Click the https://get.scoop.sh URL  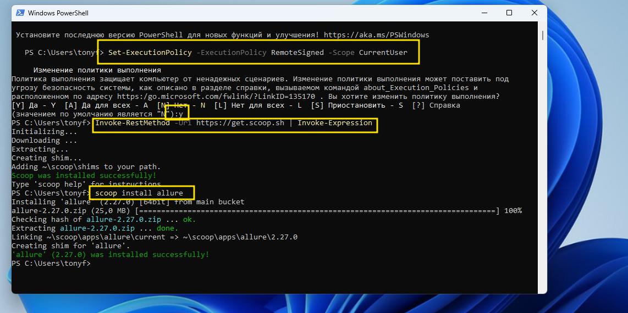click(240, 122)
